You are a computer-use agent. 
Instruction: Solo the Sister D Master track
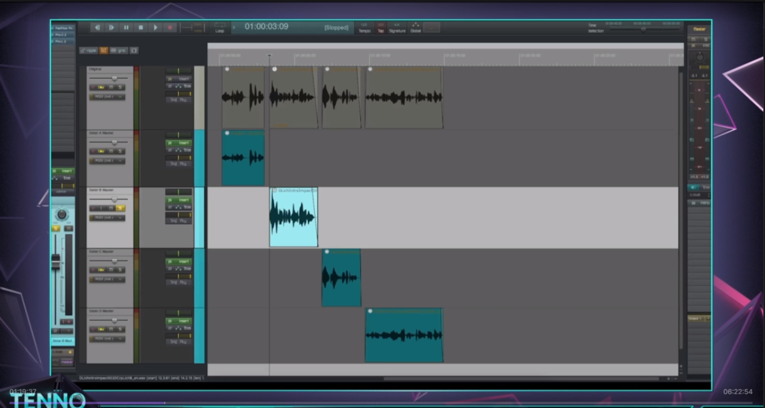click(120, 330)
